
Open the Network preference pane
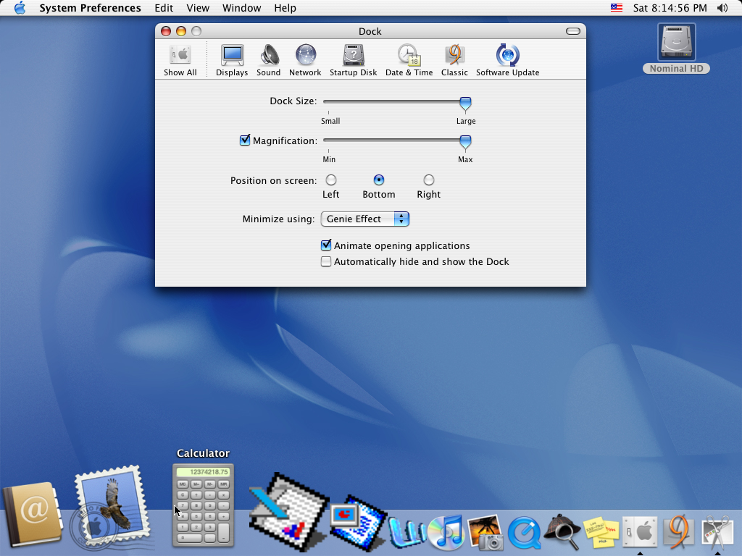(x=305, y=60)
